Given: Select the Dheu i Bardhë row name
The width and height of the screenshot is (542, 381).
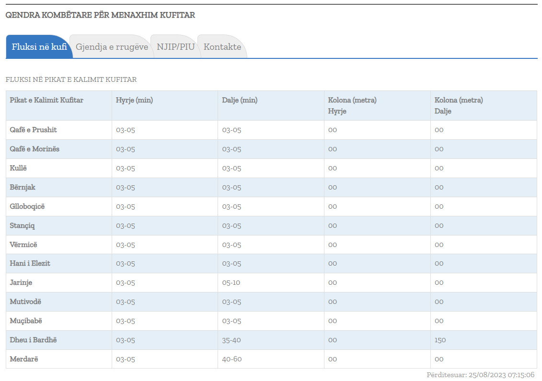Looking at the screenshot, I should [x=33, y=340].
